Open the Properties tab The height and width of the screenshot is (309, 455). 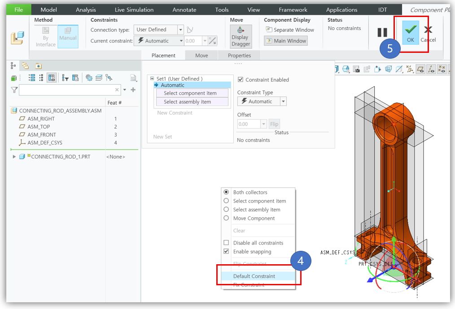tap(239, 56)
